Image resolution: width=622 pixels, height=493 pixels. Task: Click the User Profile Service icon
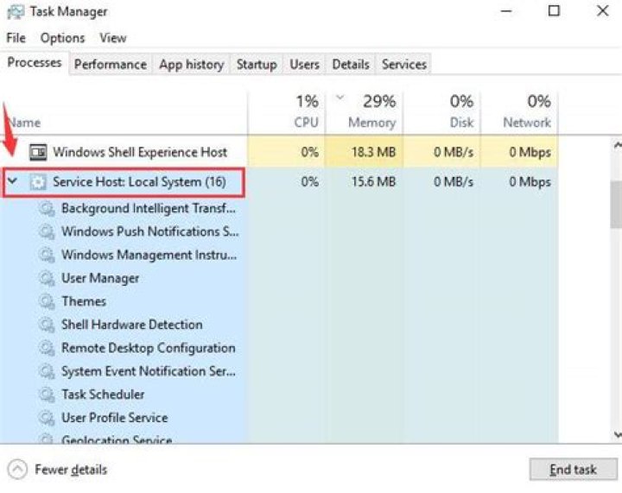[x=47, y=418]
